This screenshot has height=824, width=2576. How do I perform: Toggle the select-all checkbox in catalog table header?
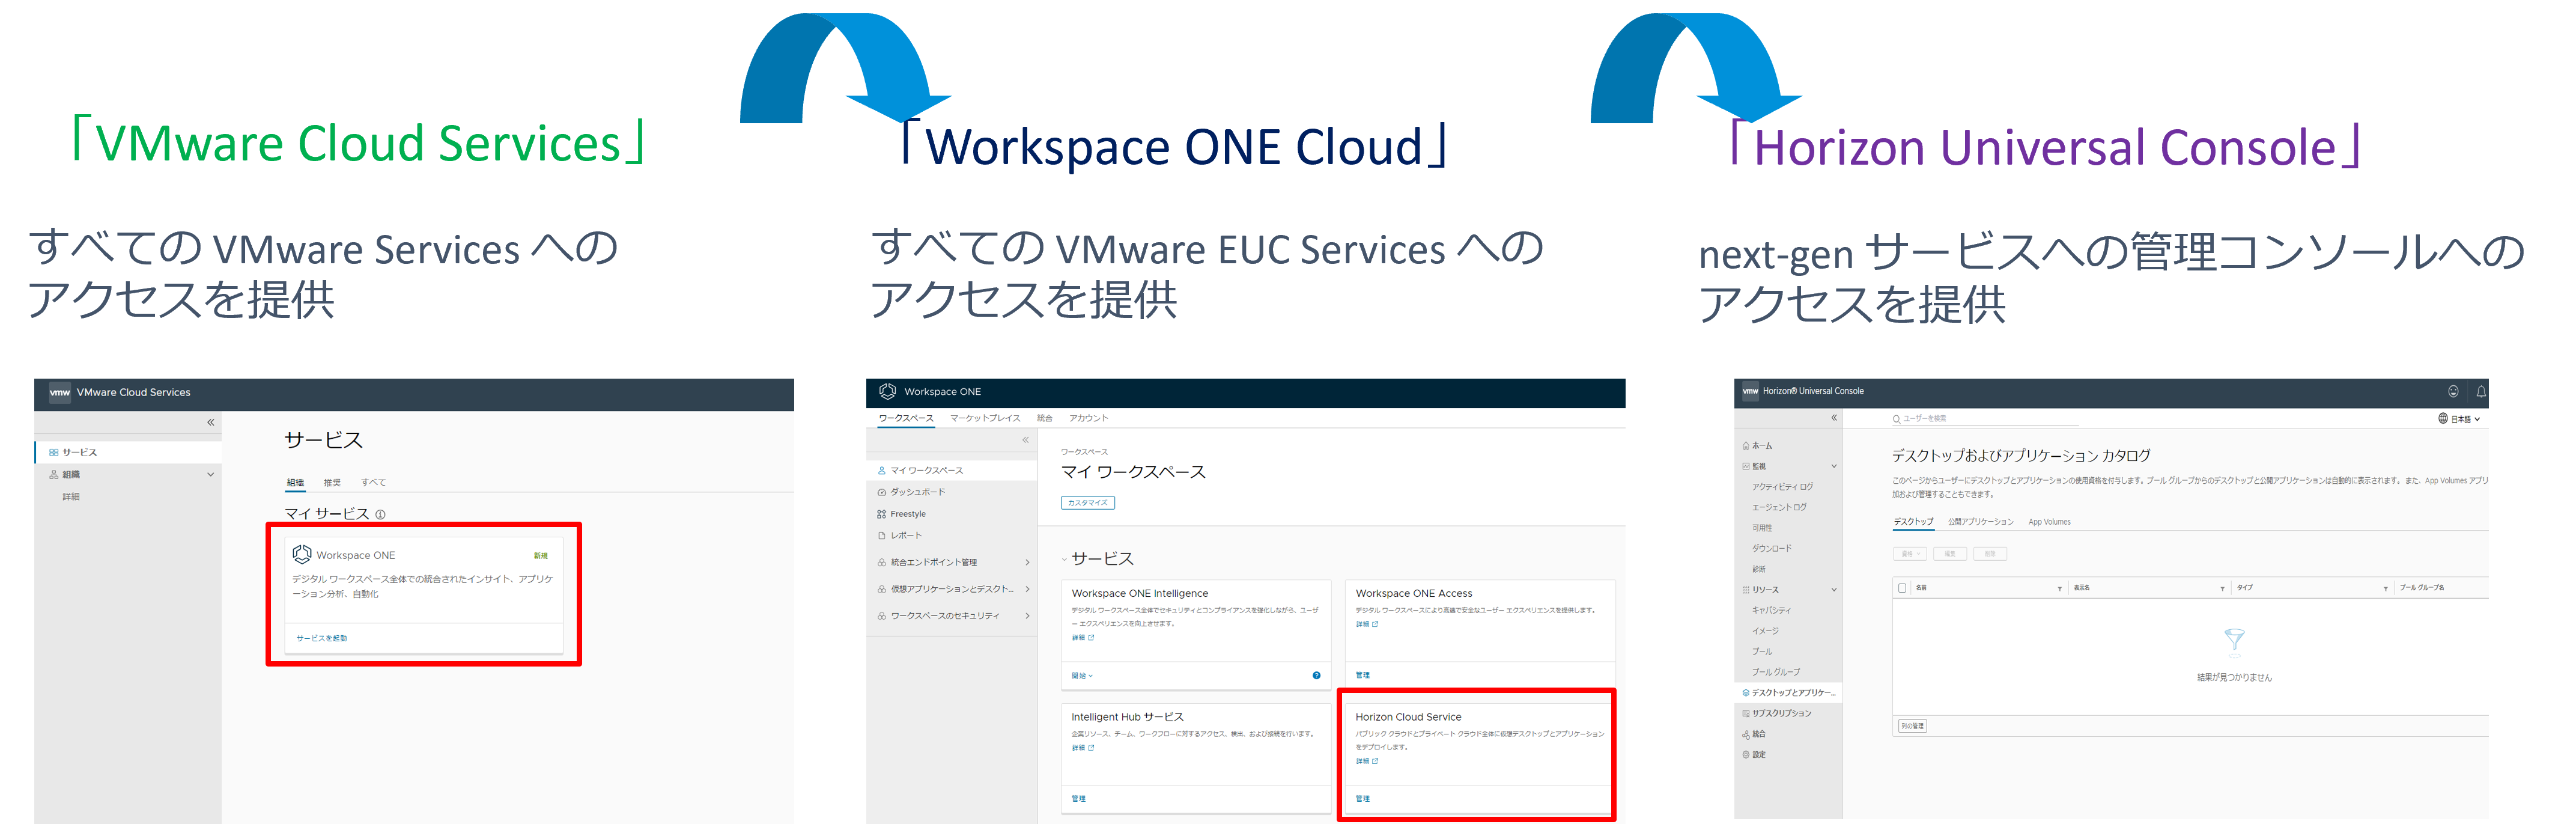click(1901, 588)
